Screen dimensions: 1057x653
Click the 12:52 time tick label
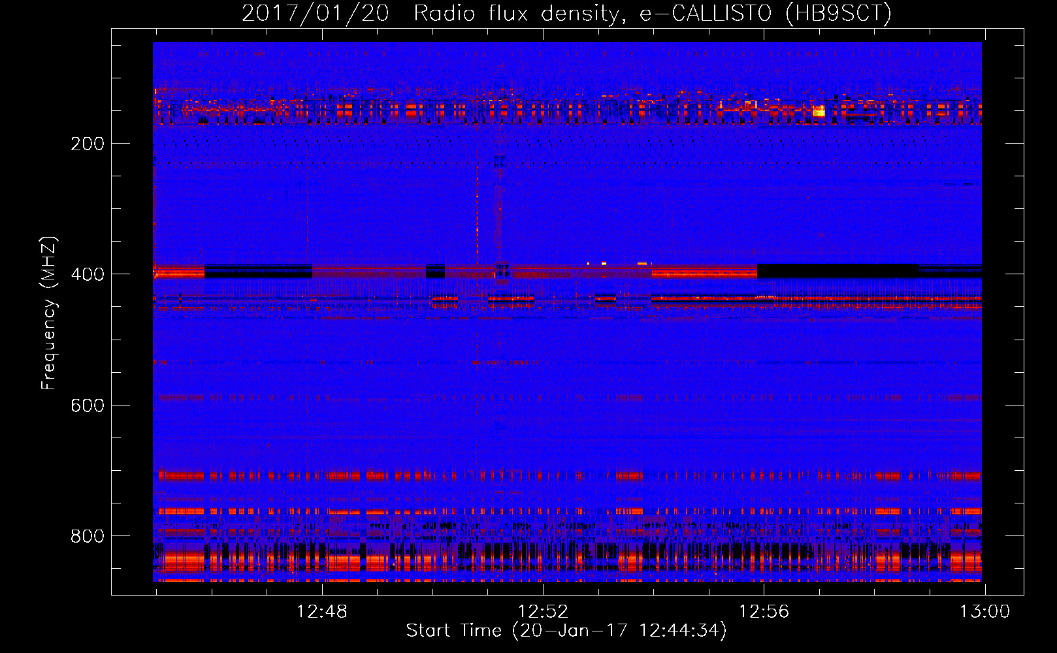pyautogui.click(x=543, y=611)
